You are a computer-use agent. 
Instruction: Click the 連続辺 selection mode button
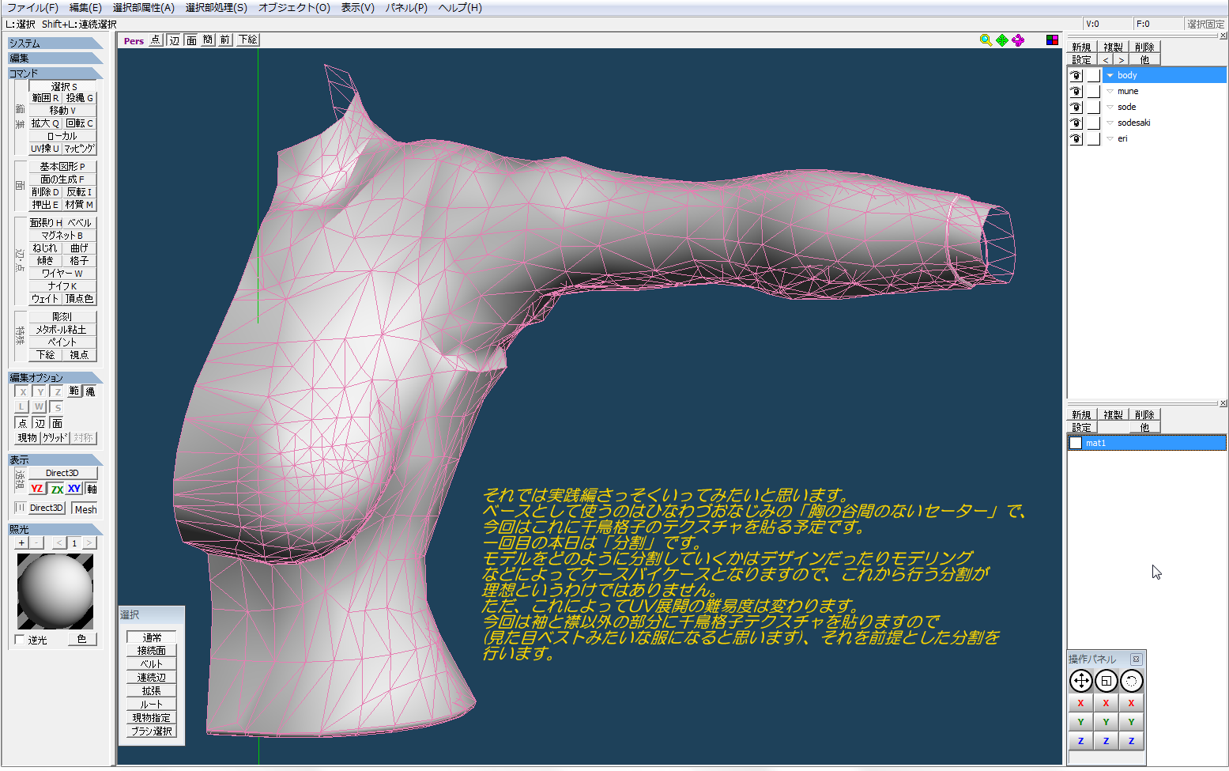(x=151, y=678)
